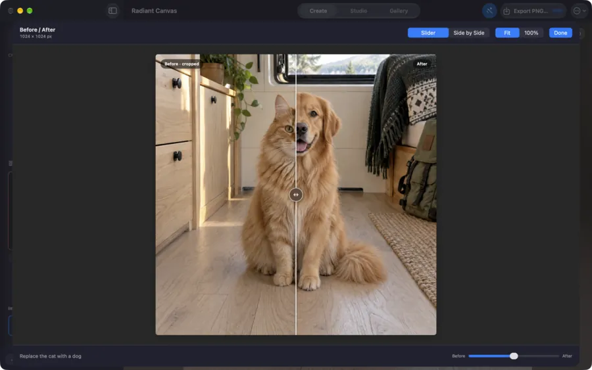
Task: Click the Before/After slider knob
Action: (514, 356)
